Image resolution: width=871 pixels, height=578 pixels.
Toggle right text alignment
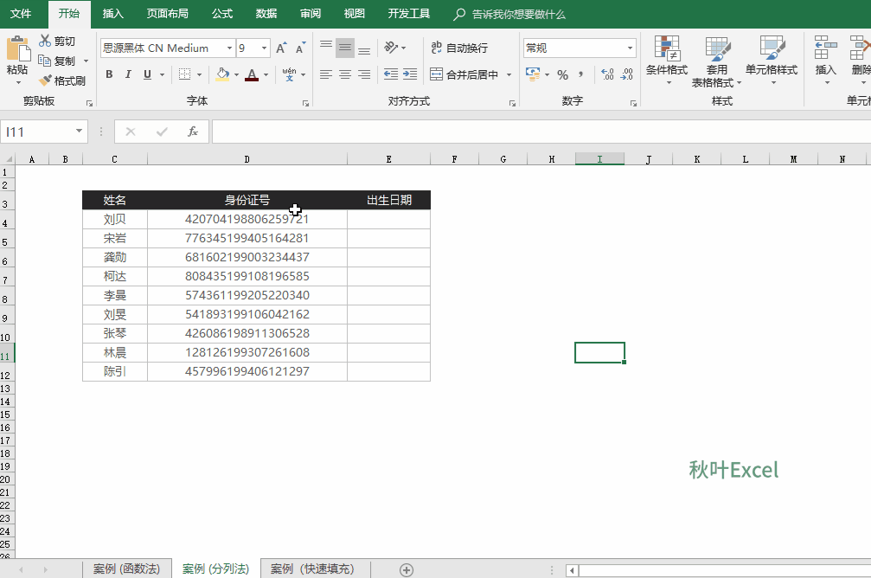pos(364,74)
